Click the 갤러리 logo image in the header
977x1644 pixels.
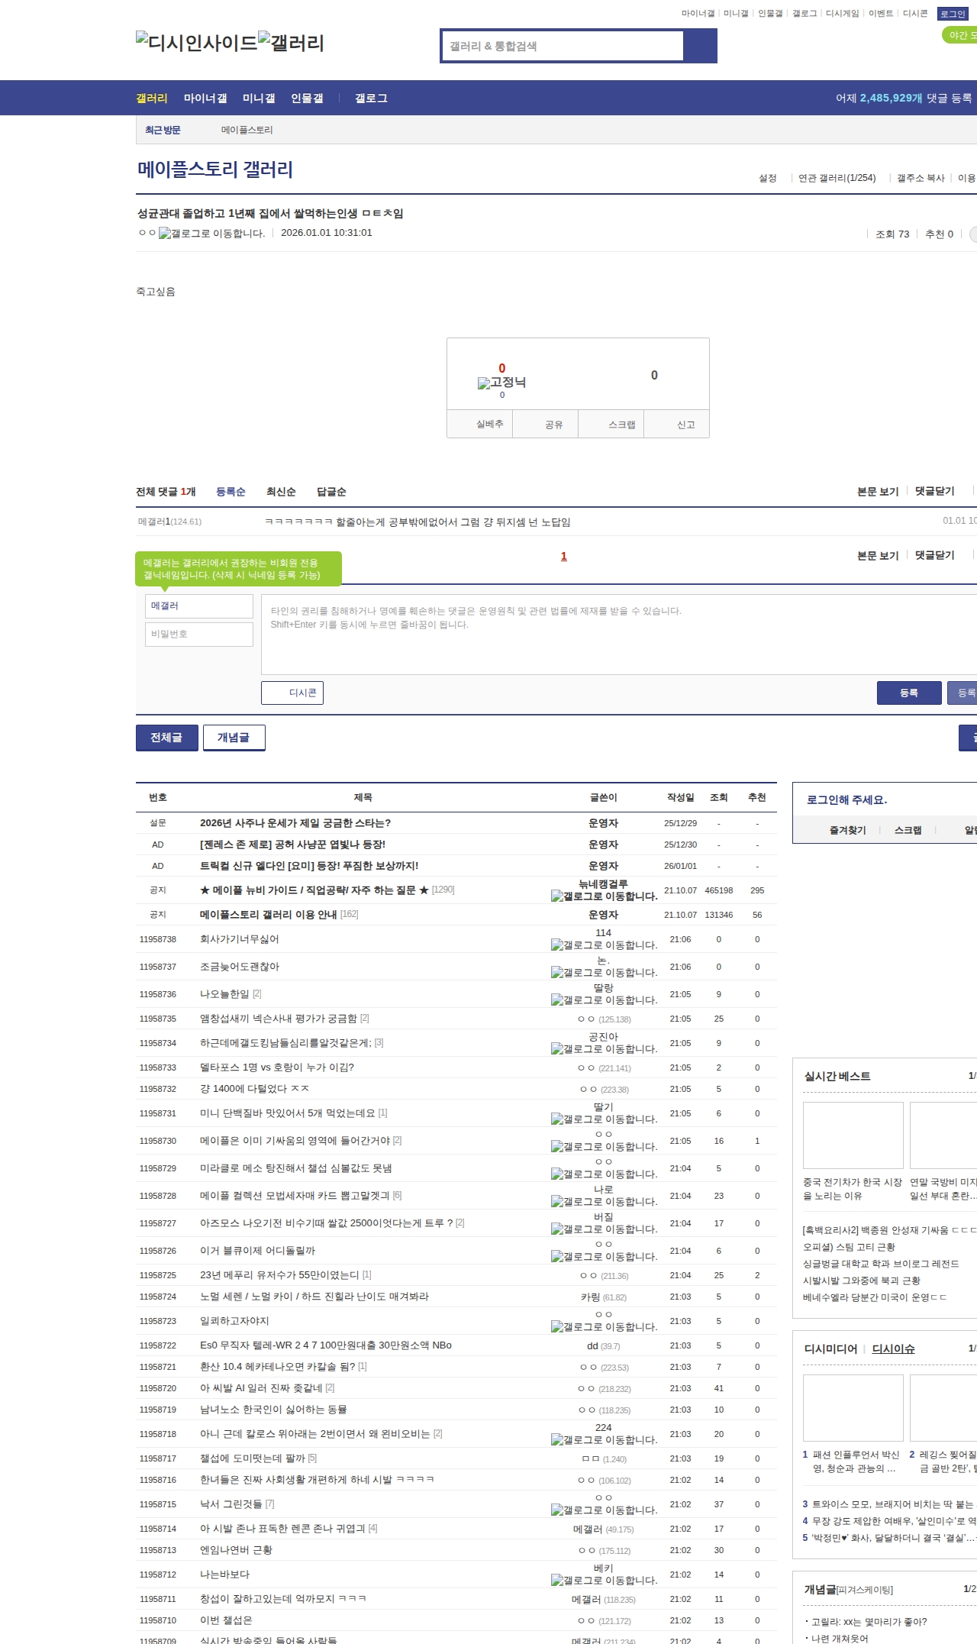click(x=291, y=42)
